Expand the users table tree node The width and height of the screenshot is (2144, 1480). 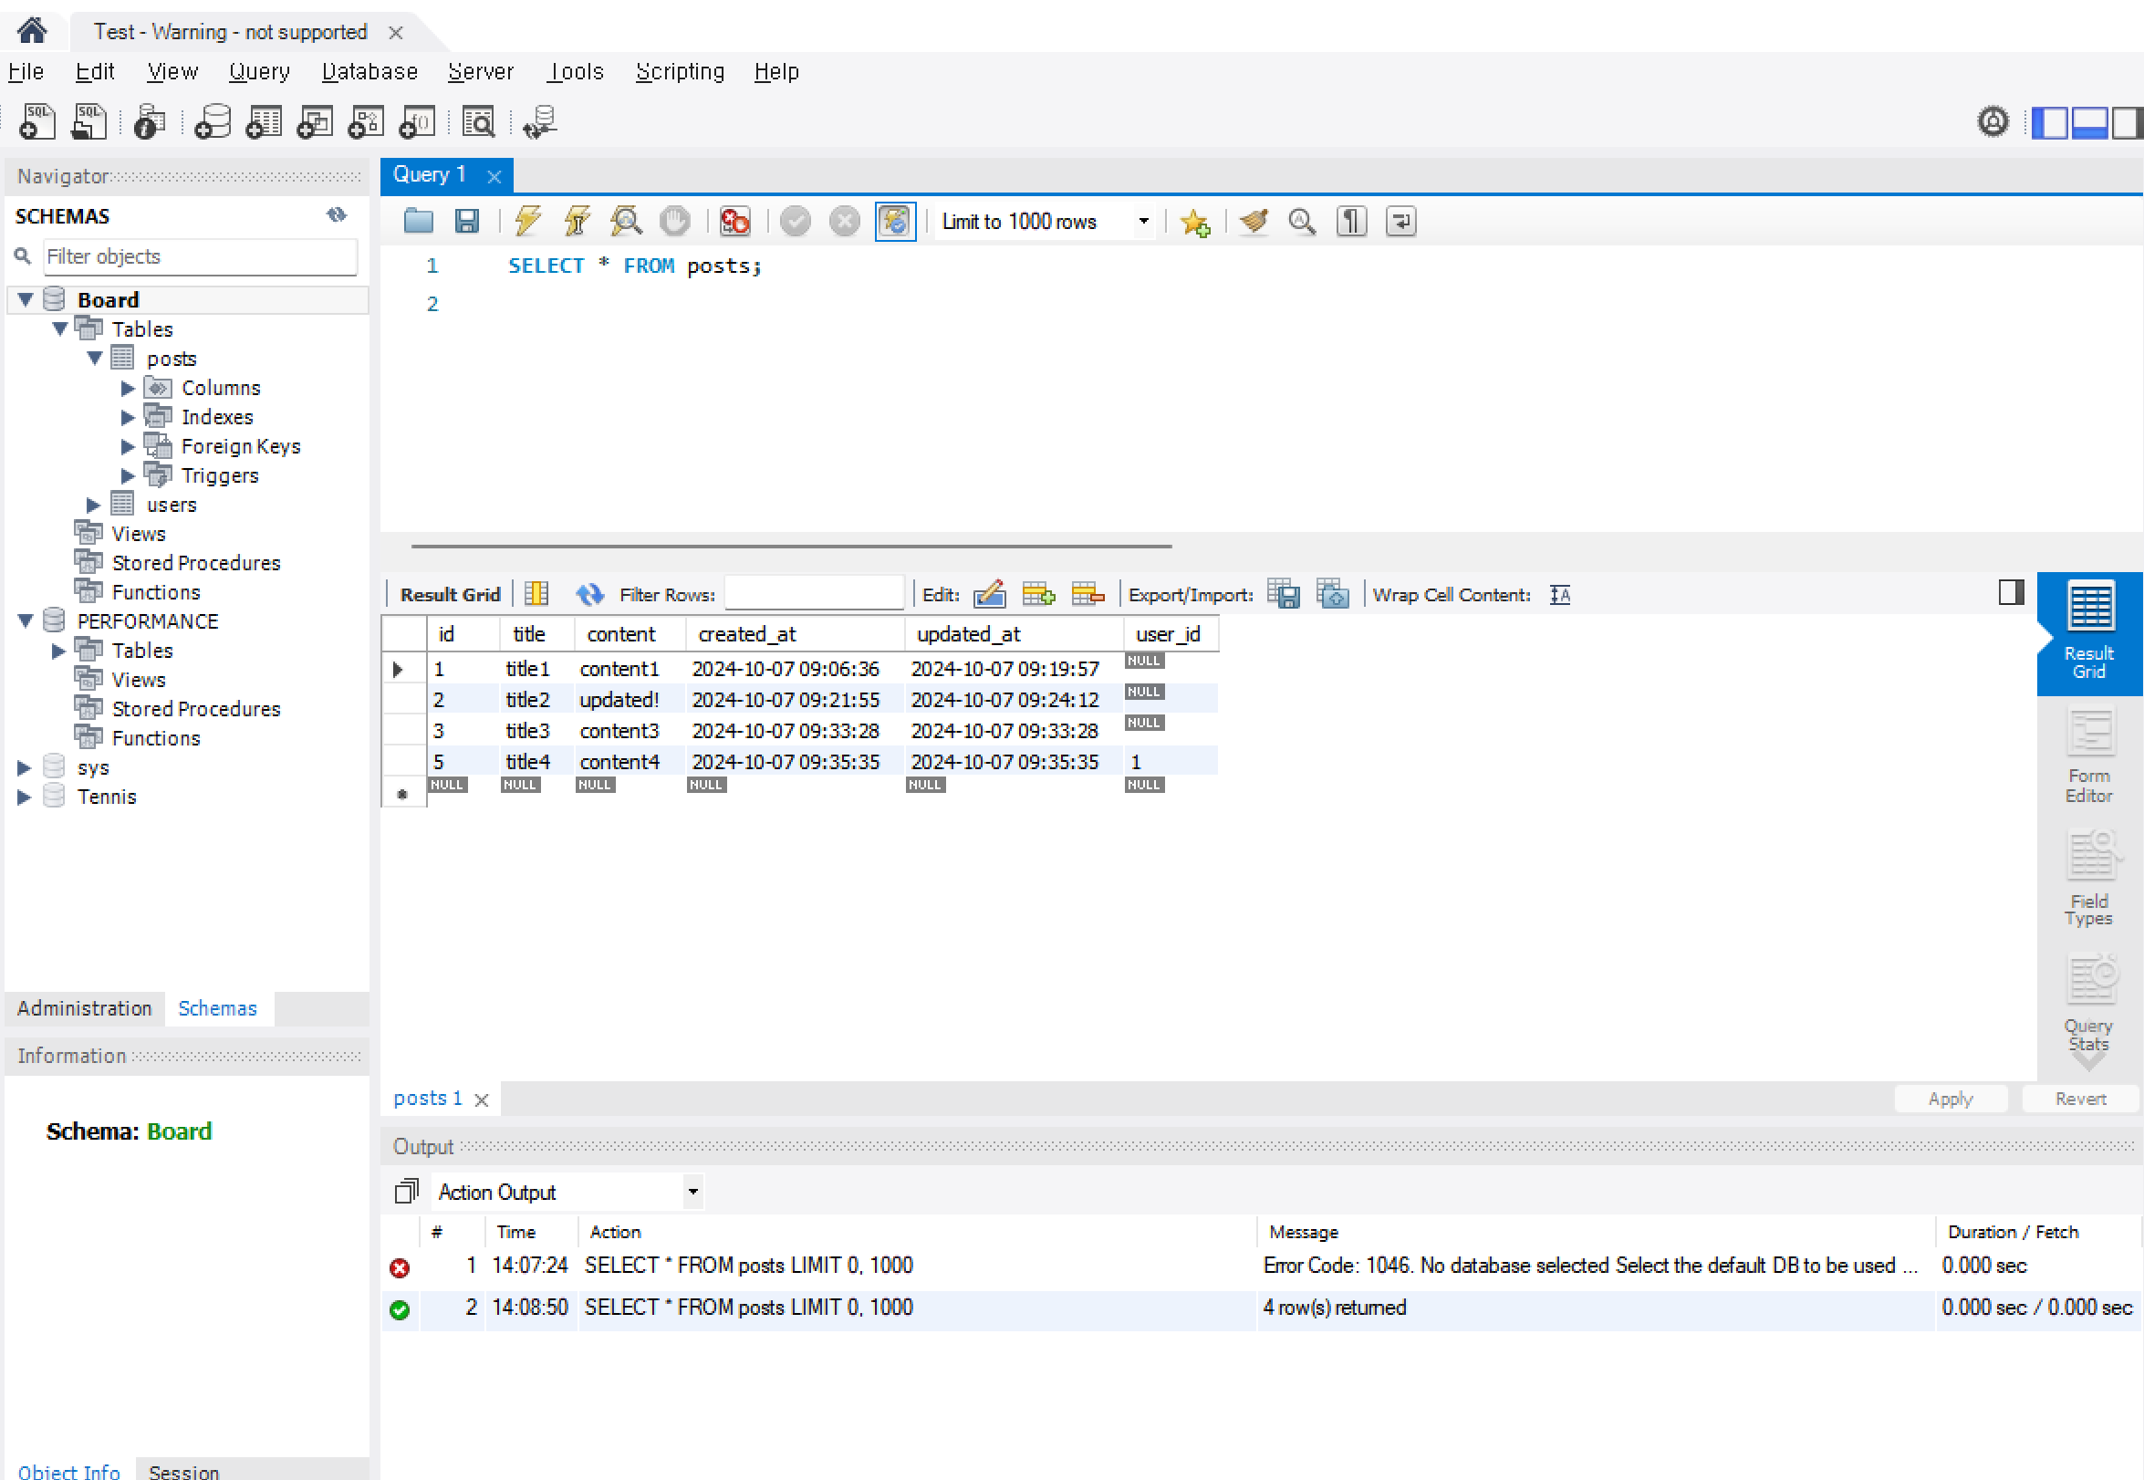coord(94,505)
